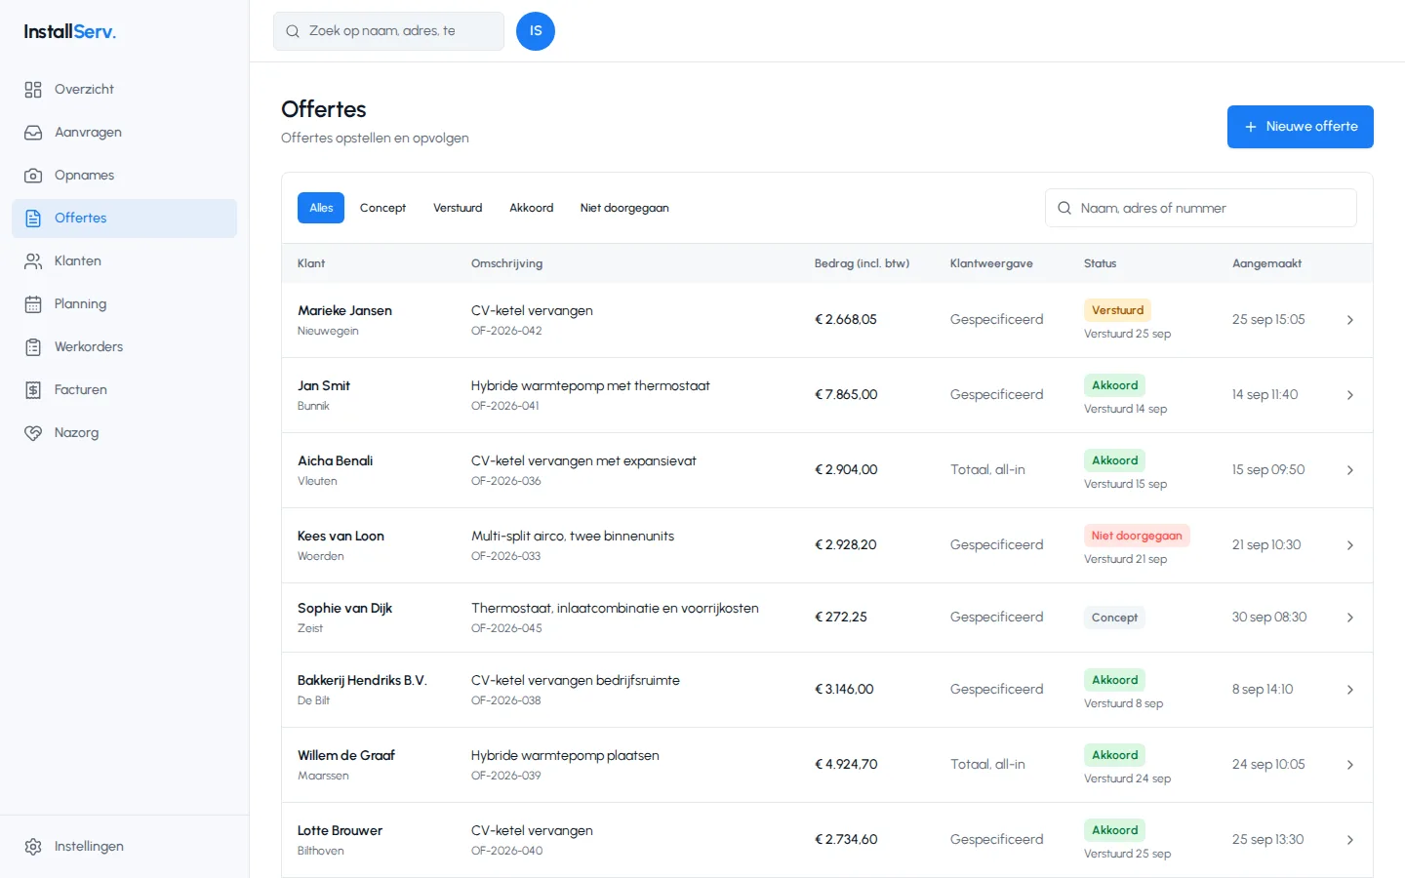
Task: Click the Facturen invoice icon
Action: [33, 390]
